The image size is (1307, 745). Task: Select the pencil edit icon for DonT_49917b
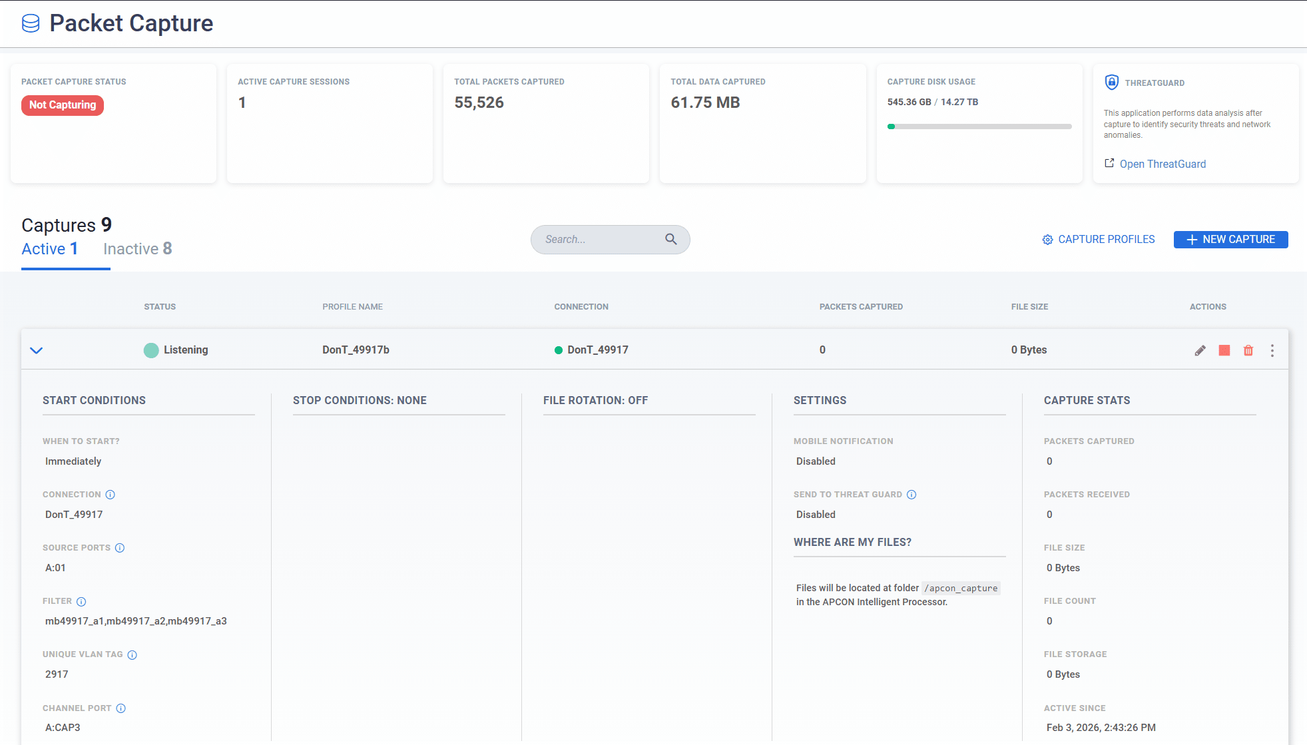click(1200, 350)
